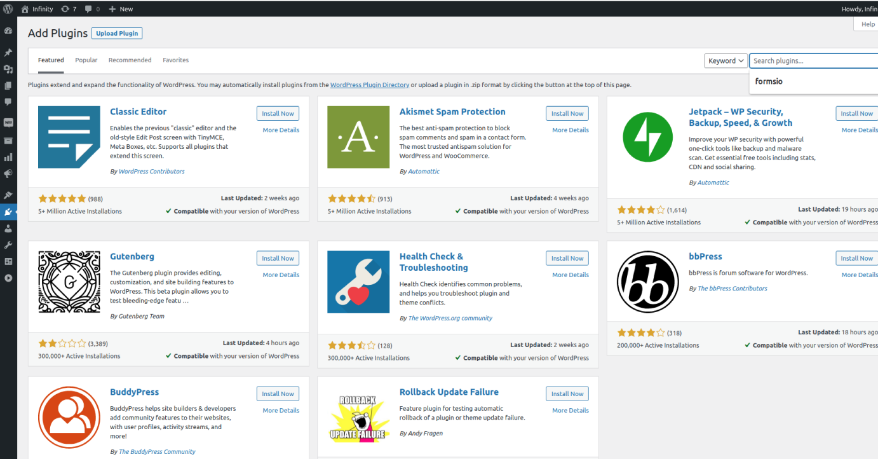878x459 pixels.
Task: Install the Jetpack plugin
Action: [x=857, y=113]
